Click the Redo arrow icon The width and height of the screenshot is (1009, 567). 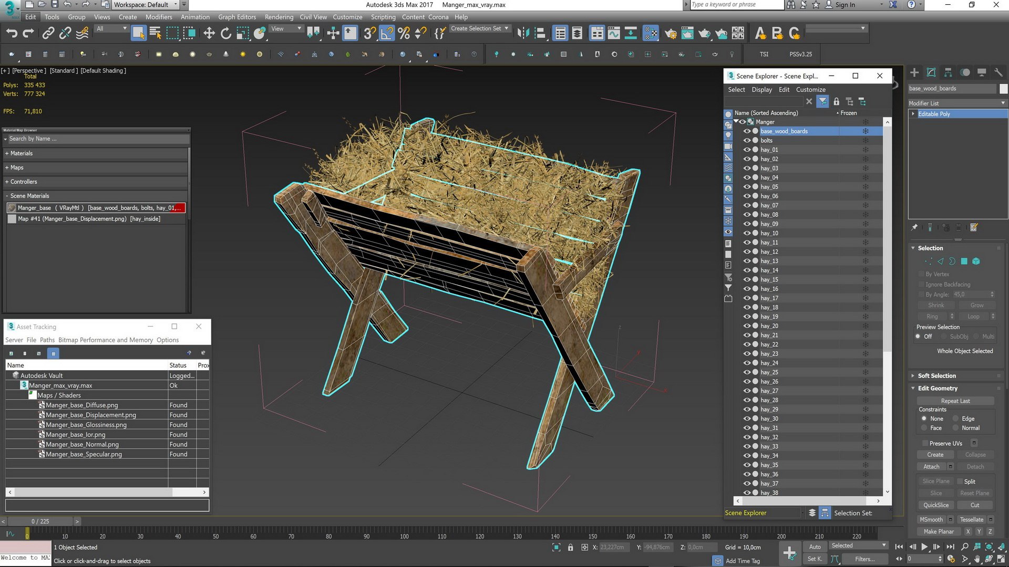28,33
